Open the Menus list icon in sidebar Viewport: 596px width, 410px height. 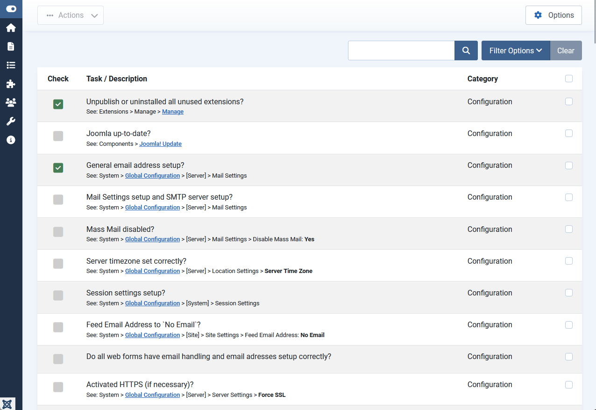(11, 65)
